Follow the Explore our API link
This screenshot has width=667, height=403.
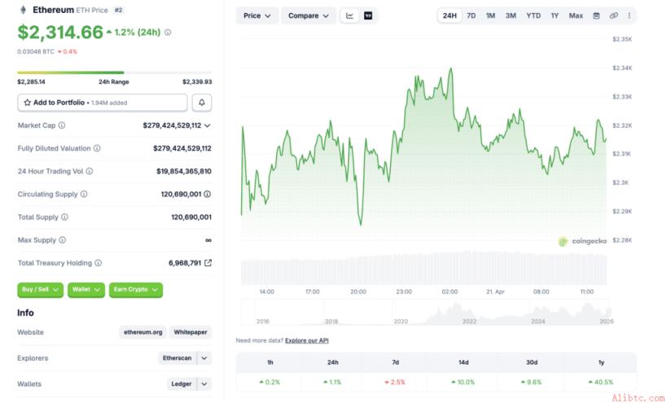pyautogui.click(x=307, y=340)
